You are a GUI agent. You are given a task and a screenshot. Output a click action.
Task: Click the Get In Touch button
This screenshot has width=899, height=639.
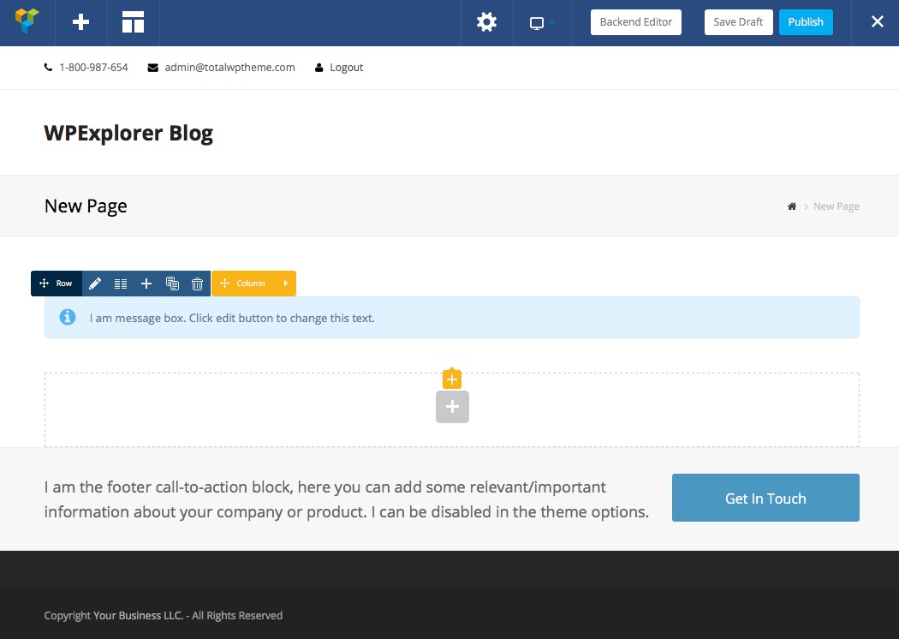[x=765, y=498]
